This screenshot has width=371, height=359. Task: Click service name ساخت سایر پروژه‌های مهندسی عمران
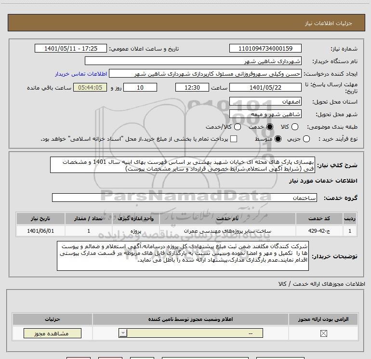coord(227,231)
